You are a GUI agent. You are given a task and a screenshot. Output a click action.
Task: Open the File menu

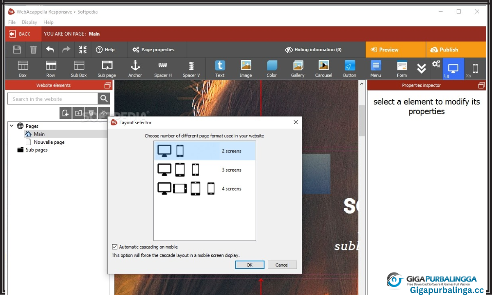pos(12,22)
